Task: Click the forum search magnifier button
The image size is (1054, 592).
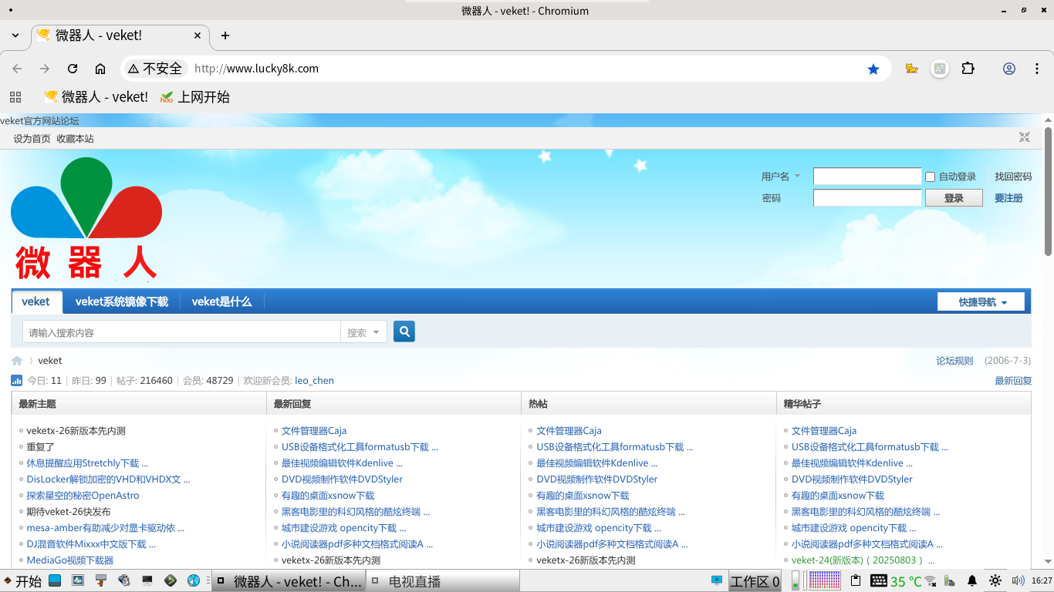Action: pyautogui.click(x=404, y=331)
